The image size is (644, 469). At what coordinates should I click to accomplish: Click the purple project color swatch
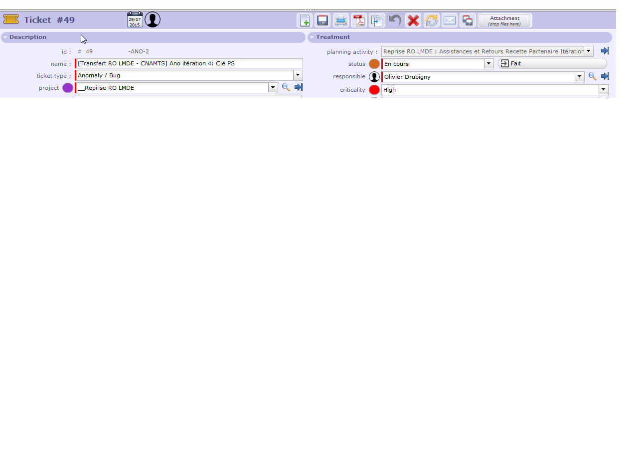pos(68,88)
